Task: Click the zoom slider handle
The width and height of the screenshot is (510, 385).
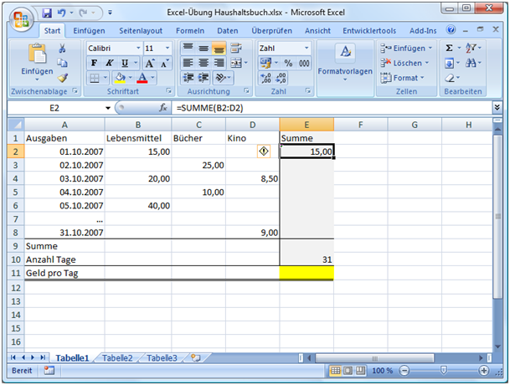Action: coord(444,370)
